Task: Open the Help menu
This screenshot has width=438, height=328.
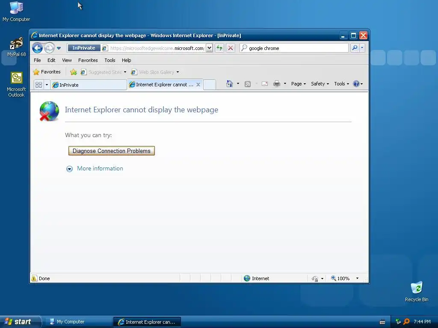Action: point(126,60)
